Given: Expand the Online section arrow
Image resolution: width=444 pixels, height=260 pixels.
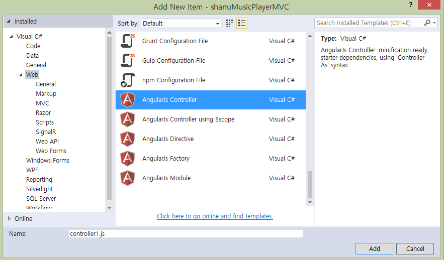Looking at the screenshot, I should point(10,218).
